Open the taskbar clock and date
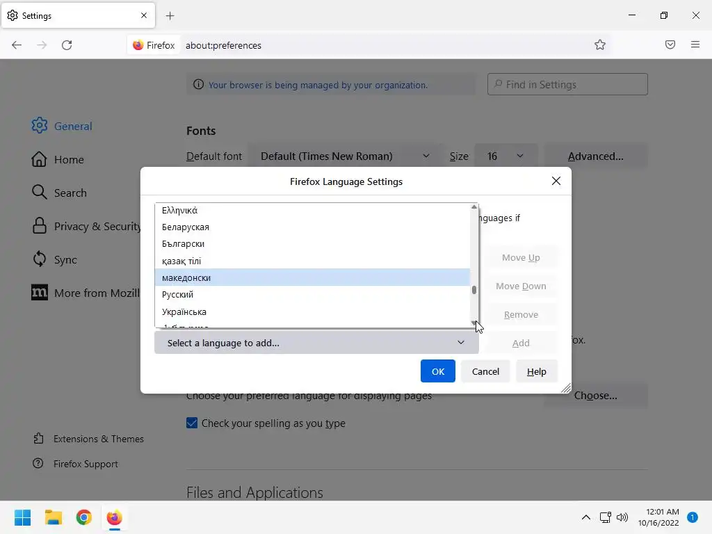 click(658, 517)
